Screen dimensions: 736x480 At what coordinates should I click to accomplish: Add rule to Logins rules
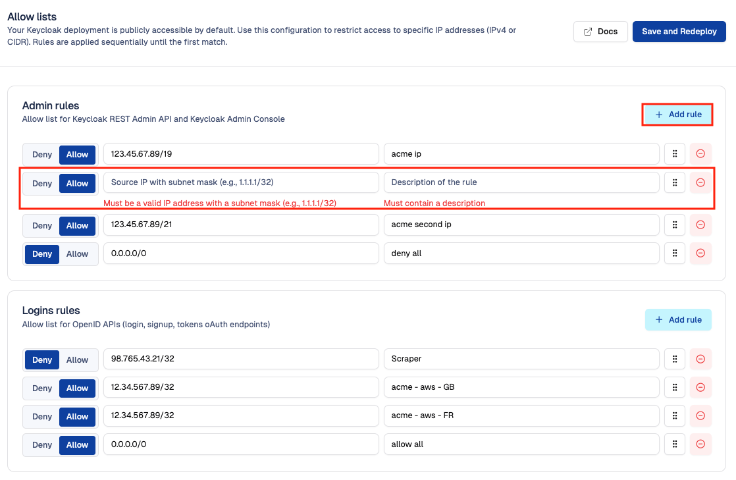[678, 320]
